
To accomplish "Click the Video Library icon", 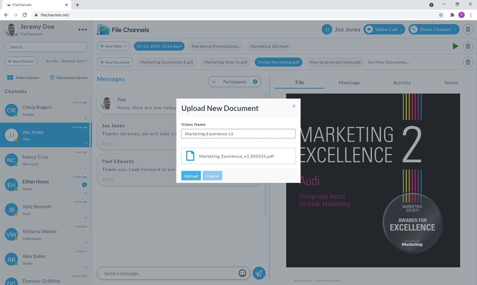I will (x=10, y=78).
